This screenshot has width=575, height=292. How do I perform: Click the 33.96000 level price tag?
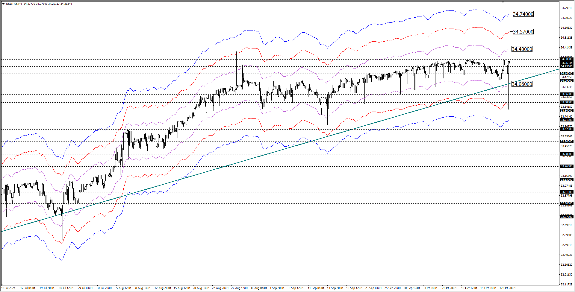(x=567, y=94)
